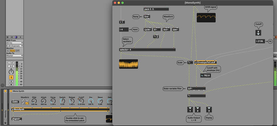Click the clip stop button square

point(7,37)
